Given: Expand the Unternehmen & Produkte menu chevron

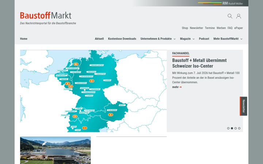Looking at the screenshot, I should click(175, 39).
